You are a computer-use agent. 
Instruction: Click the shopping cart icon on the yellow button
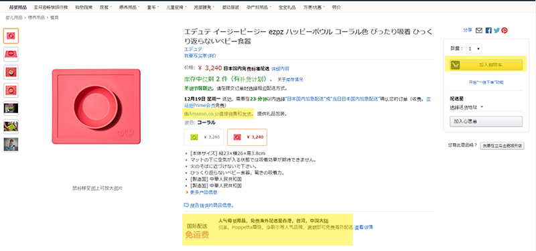pos(455,65)
